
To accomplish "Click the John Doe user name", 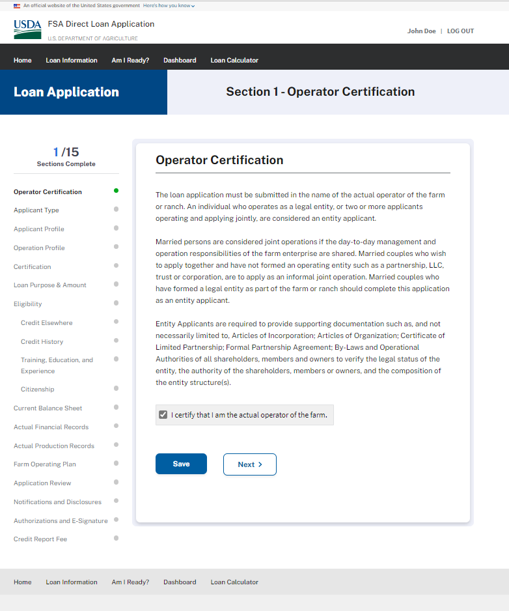I will point(421,31).
